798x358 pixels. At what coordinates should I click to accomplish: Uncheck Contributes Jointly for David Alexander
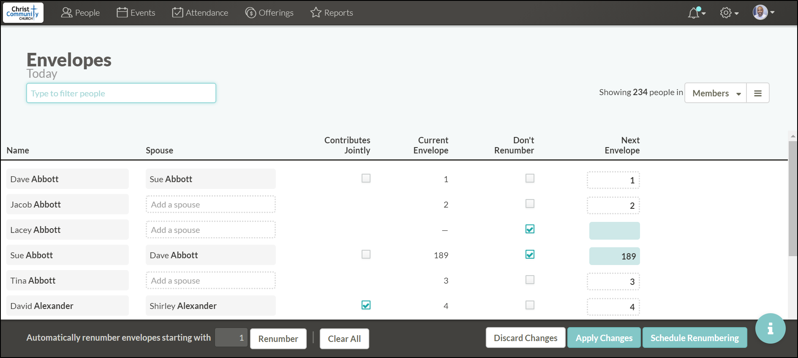[366, 305]
